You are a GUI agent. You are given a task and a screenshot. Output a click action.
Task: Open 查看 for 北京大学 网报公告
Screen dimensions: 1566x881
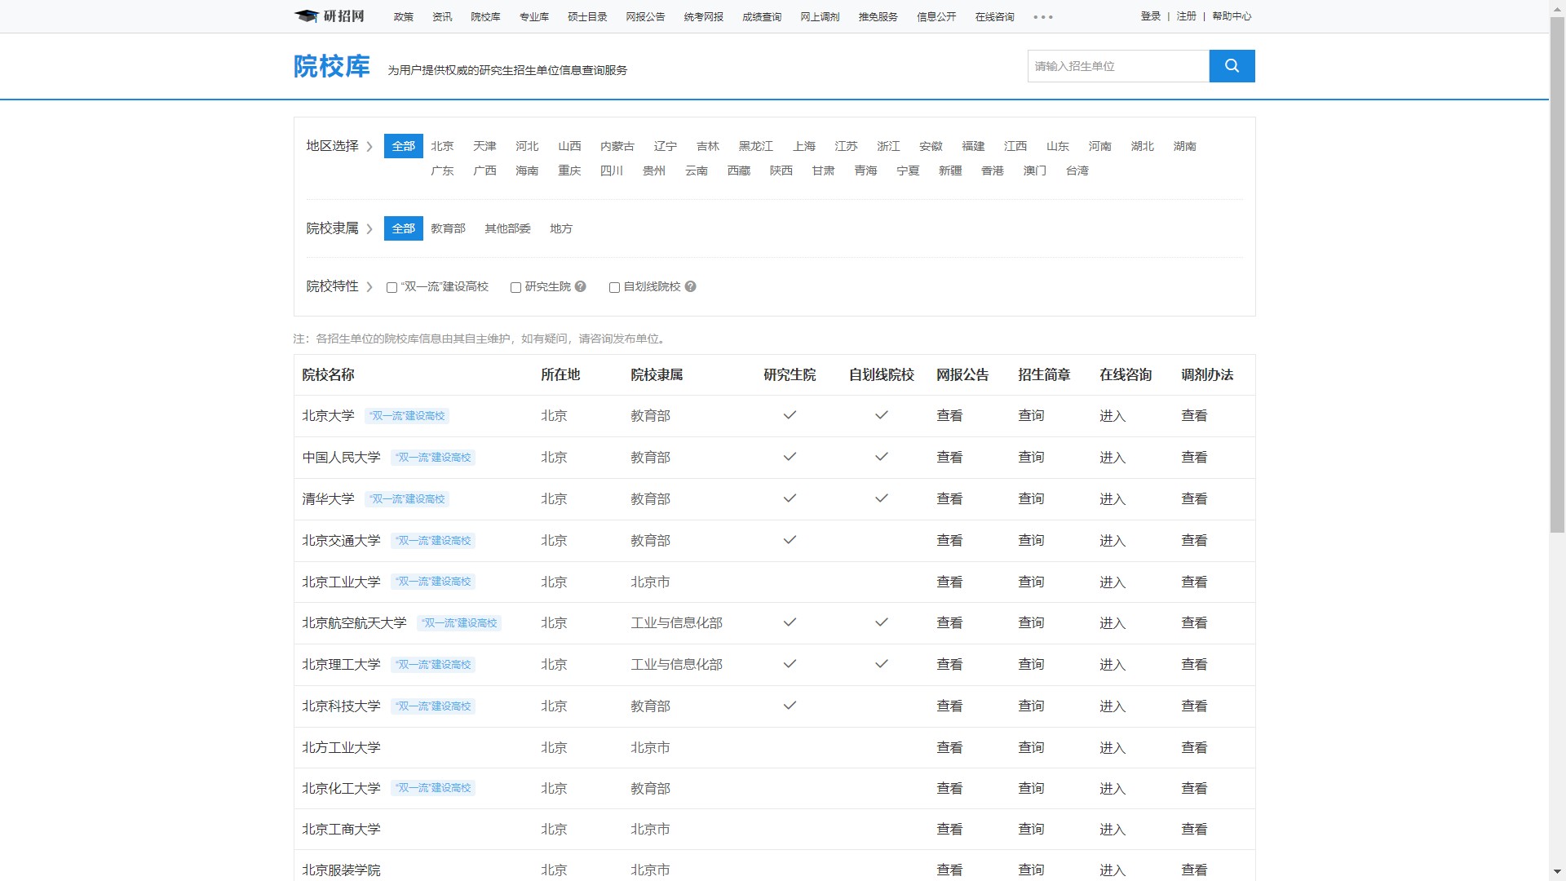click(x=949, y=416)
